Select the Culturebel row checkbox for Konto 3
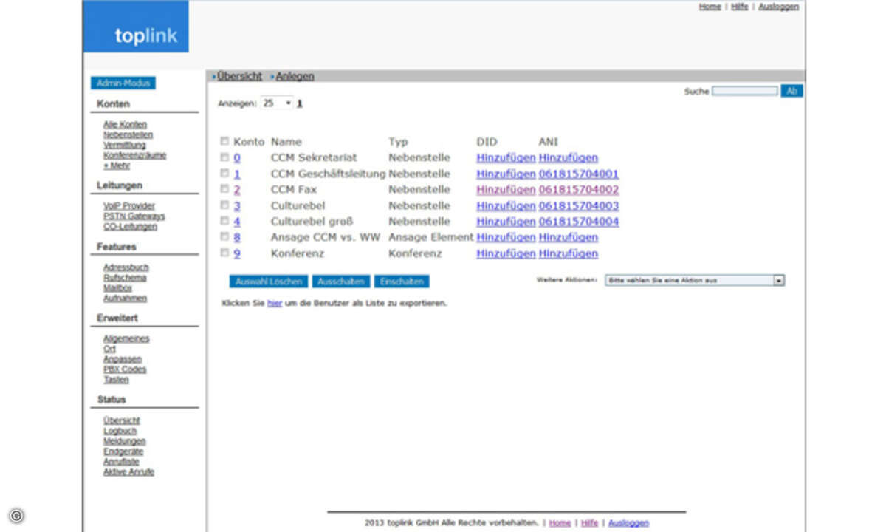 [224, 205]
